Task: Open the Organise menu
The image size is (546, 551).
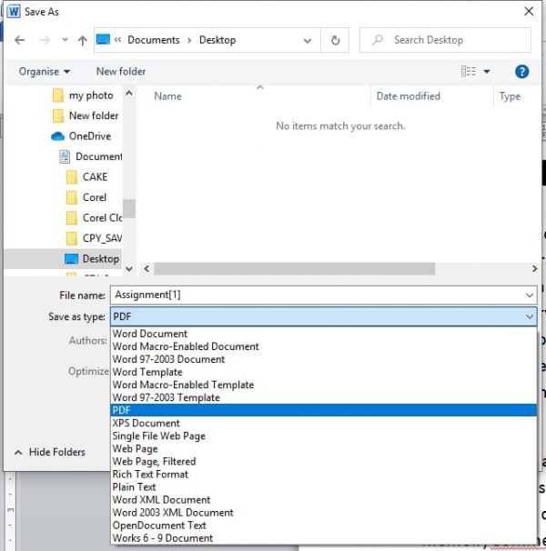Action: pyautogui.click(x=44, y=72)
